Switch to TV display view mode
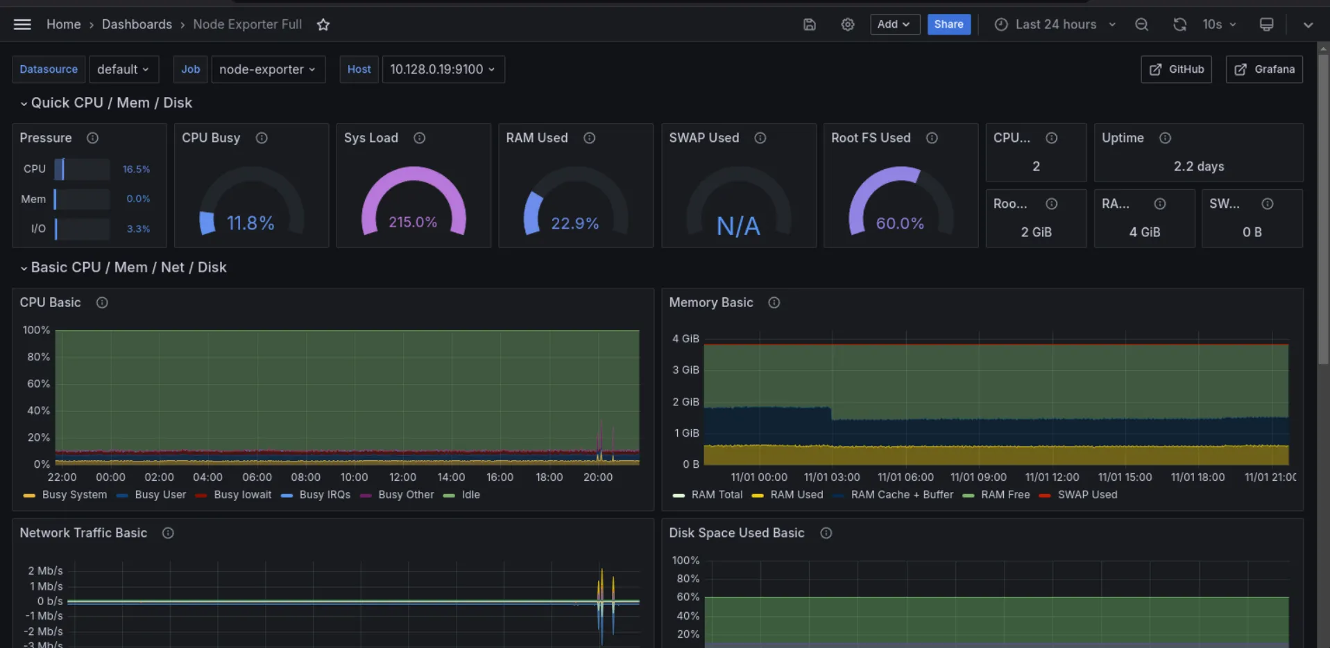Viewport: 1330px width, 648px height. click(1266, 24)
